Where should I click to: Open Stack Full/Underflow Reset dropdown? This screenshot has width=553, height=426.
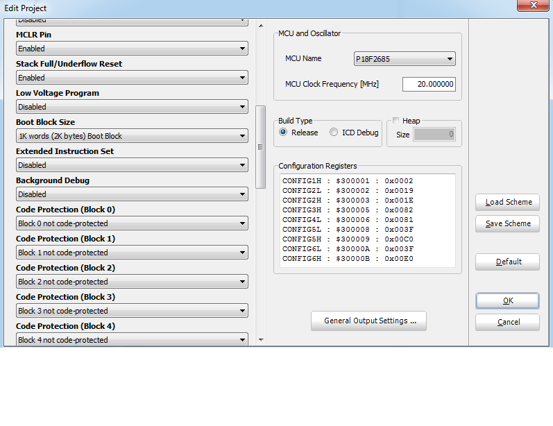point(132,78)
